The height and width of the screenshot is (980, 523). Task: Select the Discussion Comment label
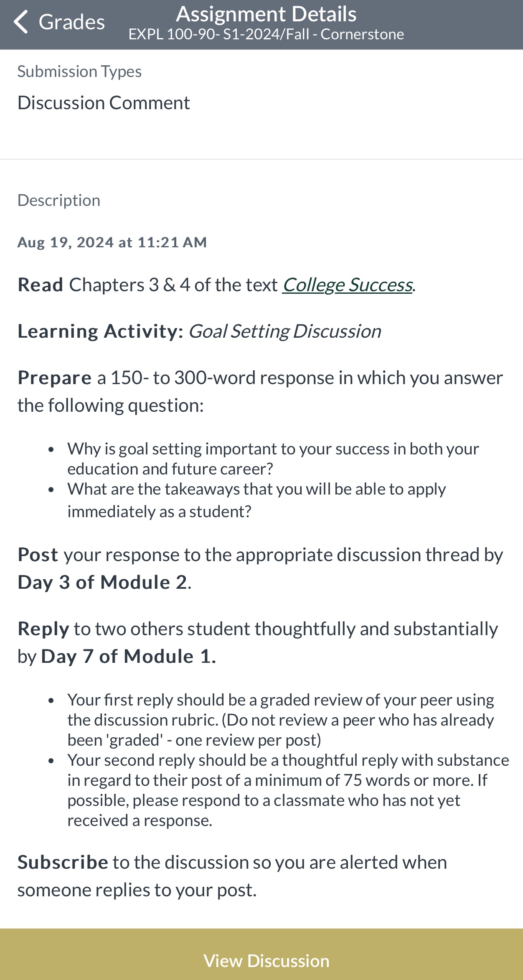click(x=103, y=102)
